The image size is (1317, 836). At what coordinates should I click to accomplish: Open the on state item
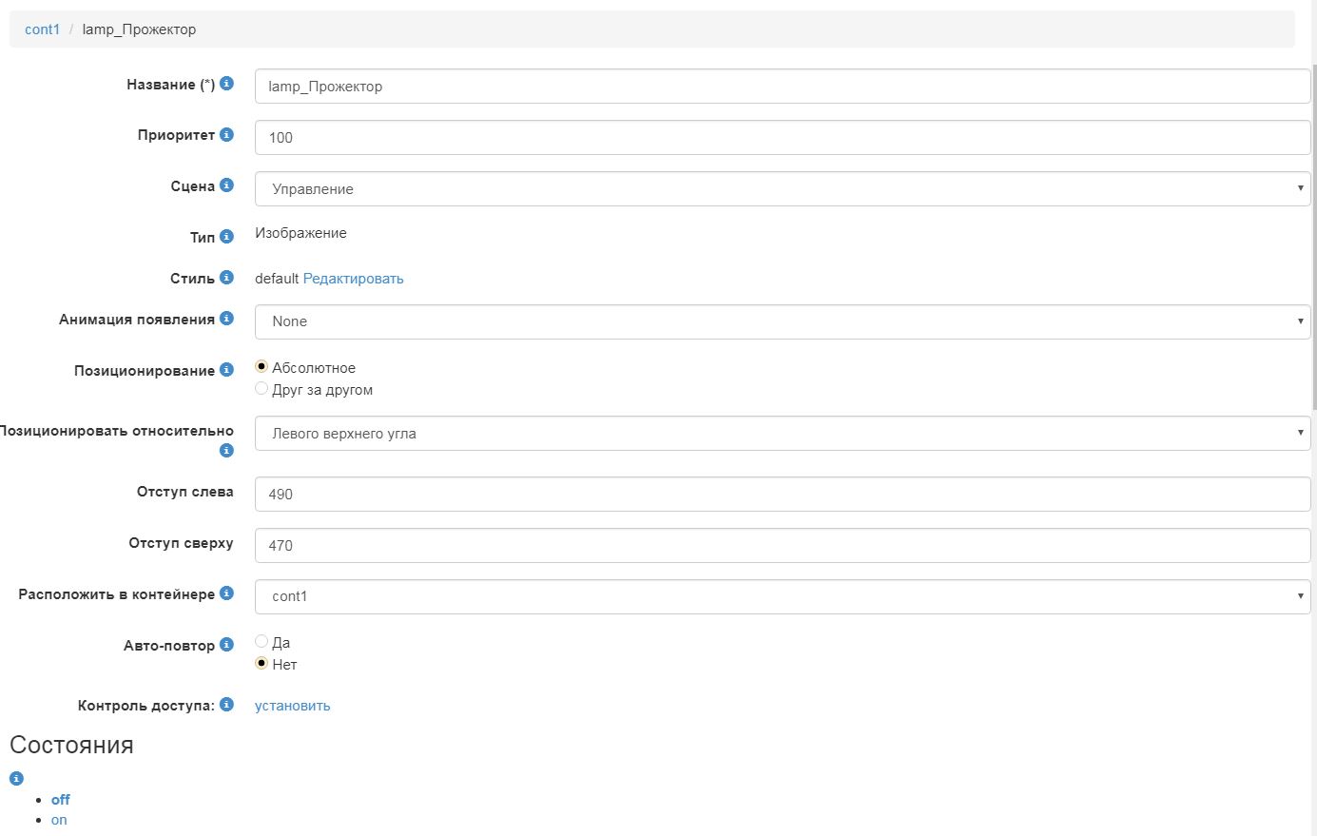pyautogui.click(x=59, y=820)
